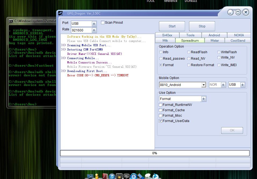Click the blue R icon in dock
Image resolution: width=257 pixels, height=179 pixels.
pyautogui.click(x=133, y=177)
